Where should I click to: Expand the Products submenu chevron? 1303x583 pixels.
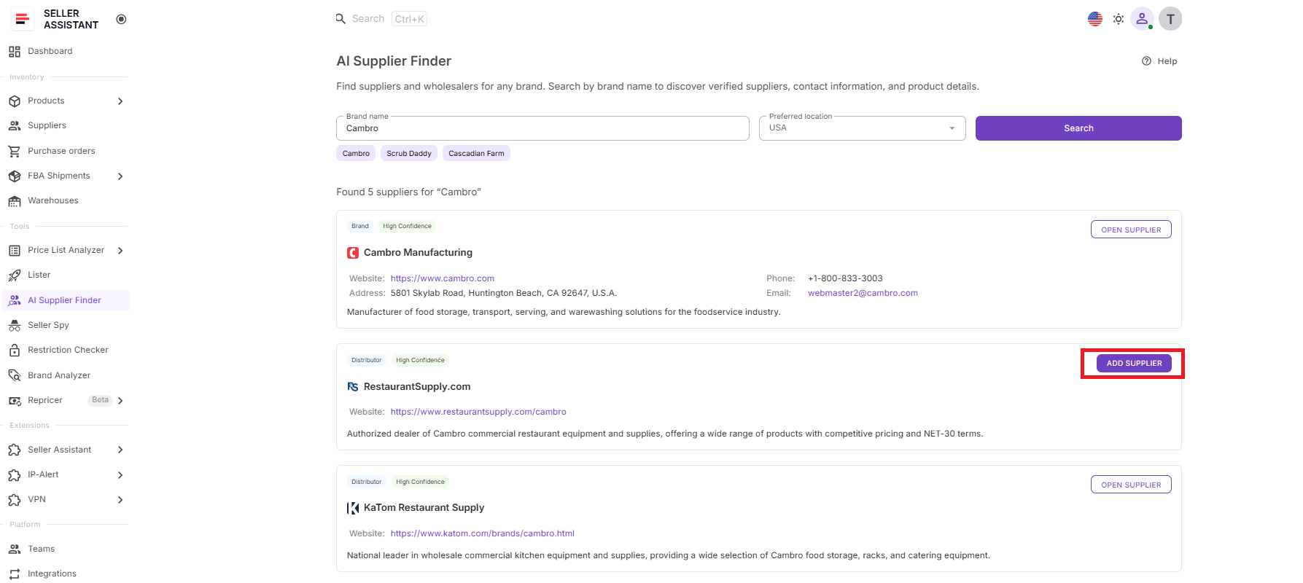[120, 101]
